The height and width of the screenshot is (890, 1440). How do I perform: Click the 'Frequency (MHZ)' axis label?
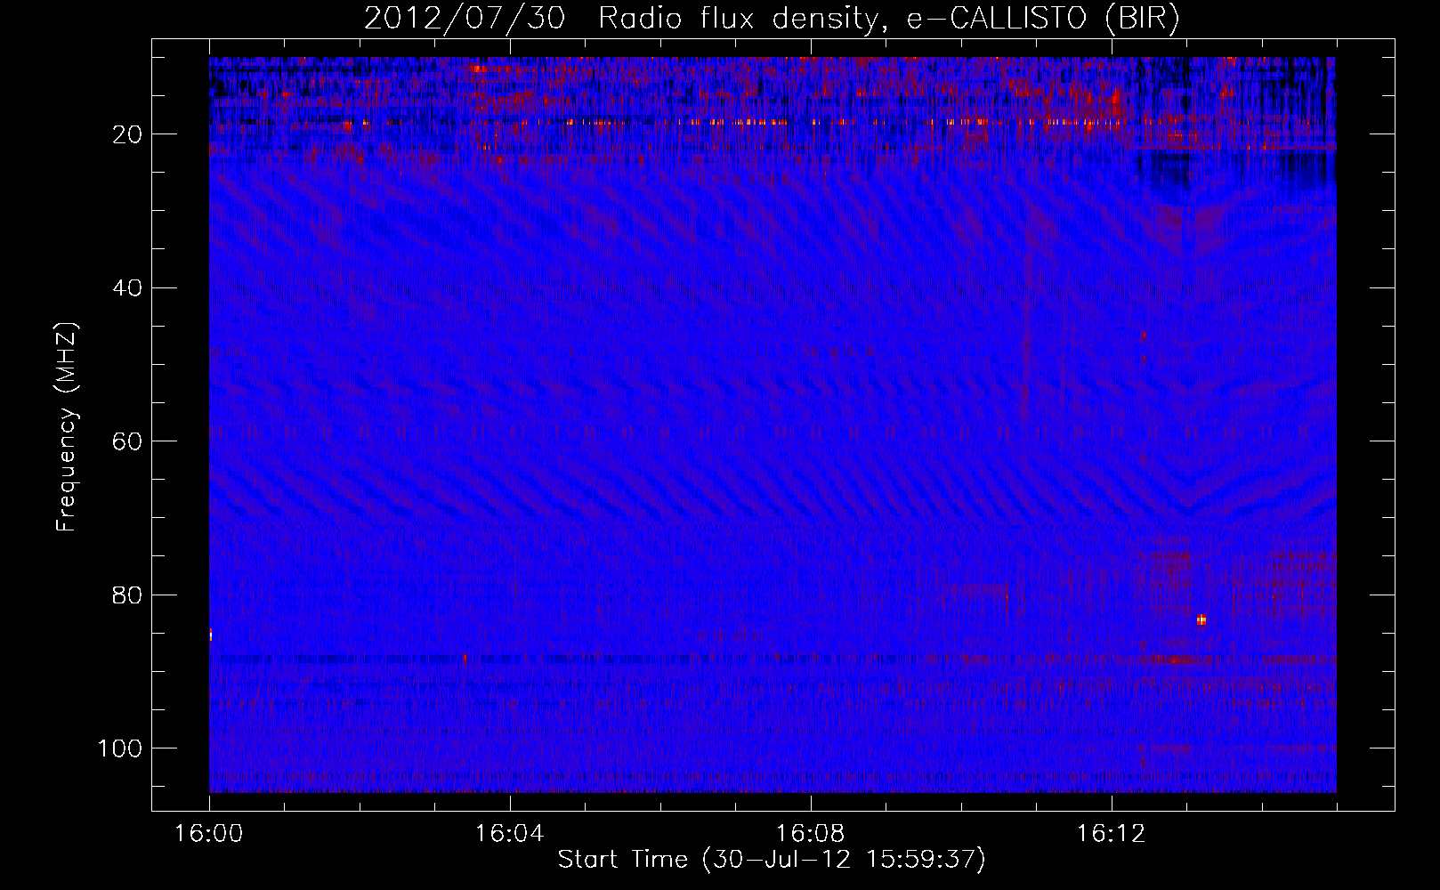click(x=67, y=428)
